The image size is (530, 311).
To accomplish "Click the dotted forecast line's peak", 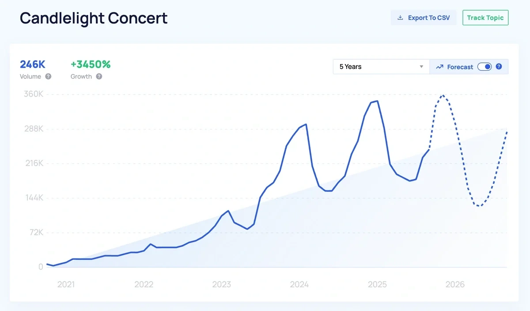I will point(443,95).
